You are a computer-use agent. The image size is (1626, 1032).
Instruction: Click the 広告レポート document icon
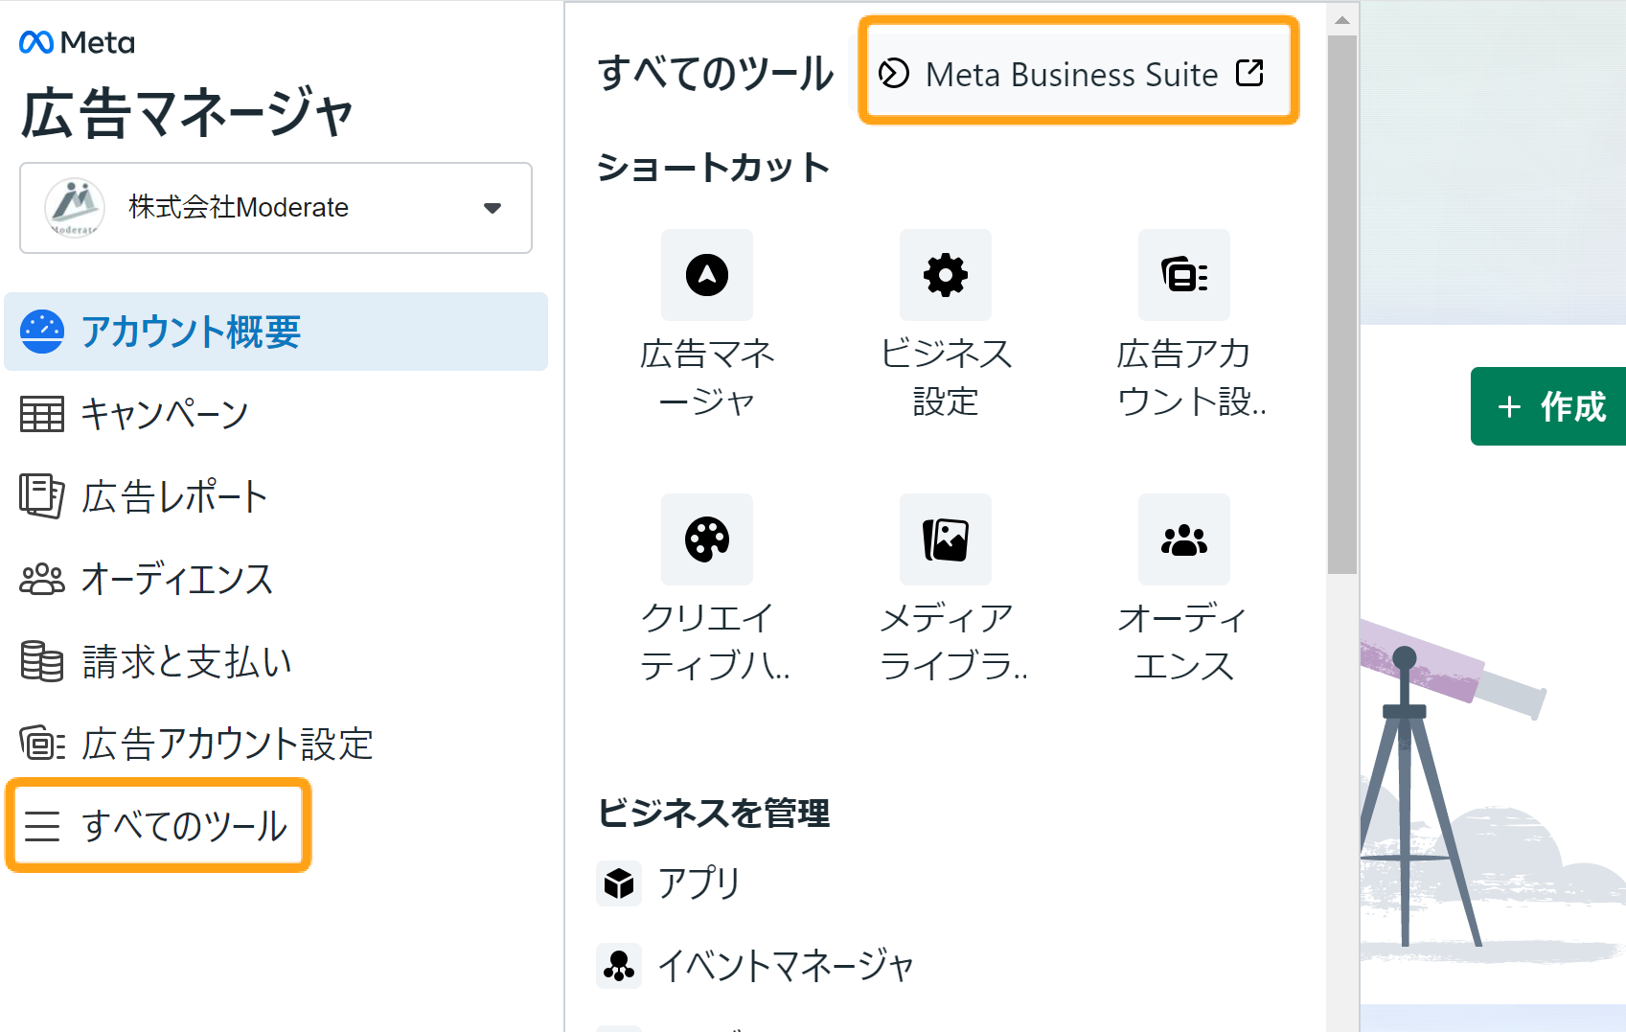pyautogui.click(x=42, y=496)
